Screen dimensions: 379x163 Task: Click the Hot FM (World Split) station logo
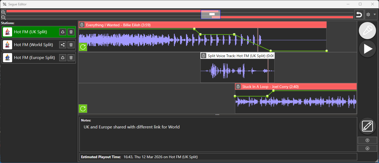[x=7, y=45]
